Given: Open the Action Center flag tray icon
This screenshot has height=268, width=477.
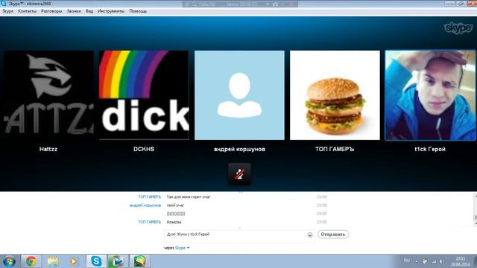Looking at the screenshot, I should (x=426, y=261).
